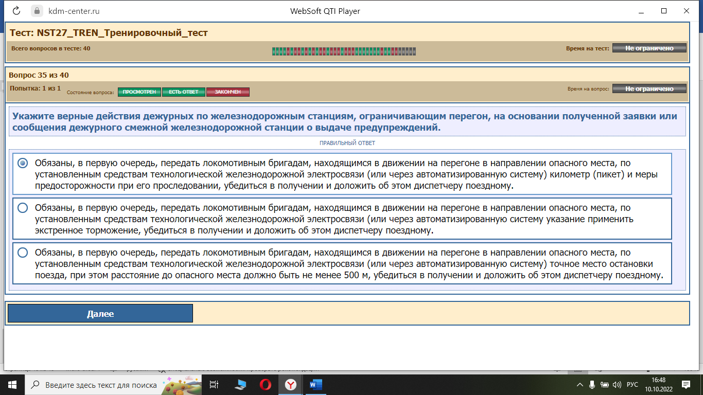This screenshot has width=703, height=395.
Task: Open the notification center icon
Action: point(686,384)
